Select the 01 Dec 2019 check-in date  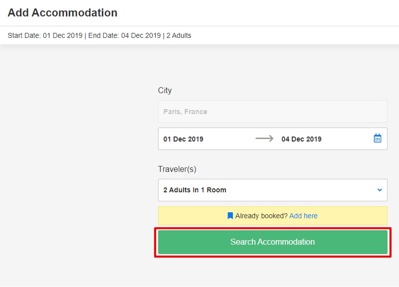184,139
